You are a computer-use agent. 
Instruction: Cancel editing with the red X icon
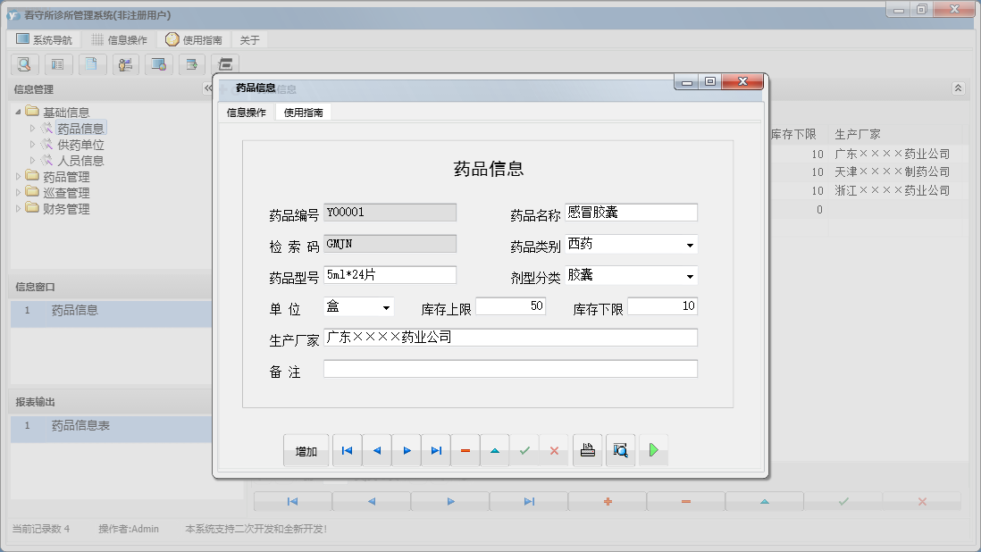553,450
